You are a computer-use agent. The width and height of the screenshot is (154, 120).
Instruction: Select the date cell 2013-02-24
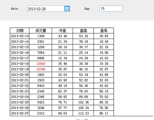[20, 97]
